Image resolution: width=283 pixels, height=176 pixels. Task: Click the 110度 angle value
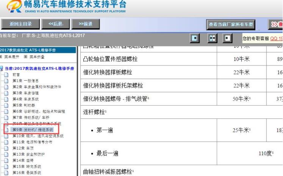tap(266, 153)
